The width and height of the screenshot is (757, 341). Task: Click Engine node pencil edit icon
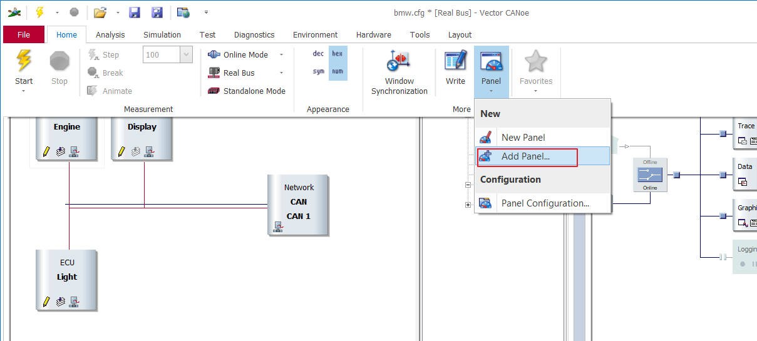46,151
